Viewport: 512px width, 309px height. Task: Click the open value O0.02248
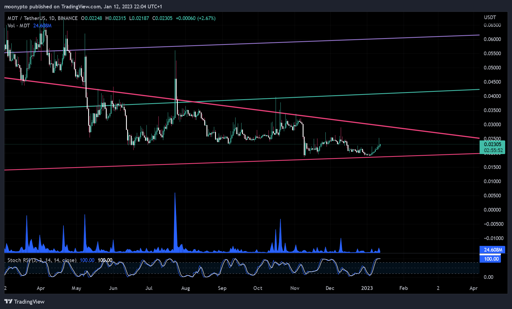coord(92,18)
